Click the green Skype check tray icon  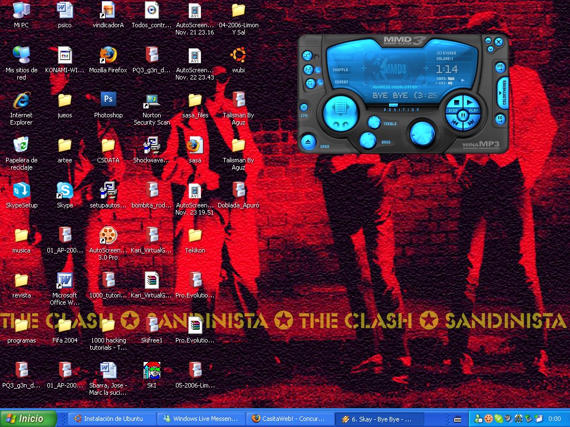pos(498,419)
